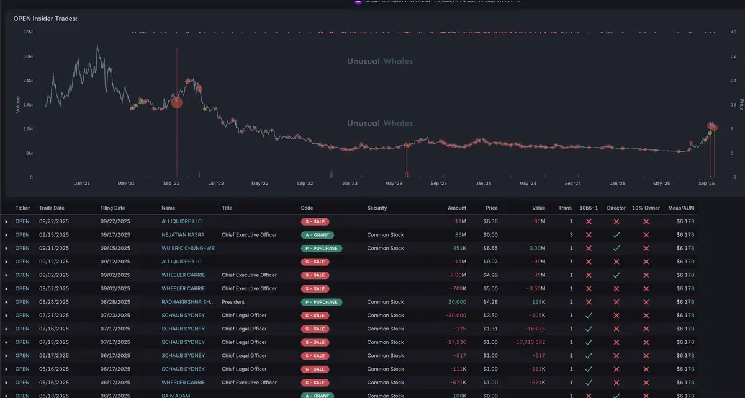This screenshot has width=745, height=398.
Task: Expand the 09/22/2025 AI LIQUIDRE LLC row
Action: (7, 221)
